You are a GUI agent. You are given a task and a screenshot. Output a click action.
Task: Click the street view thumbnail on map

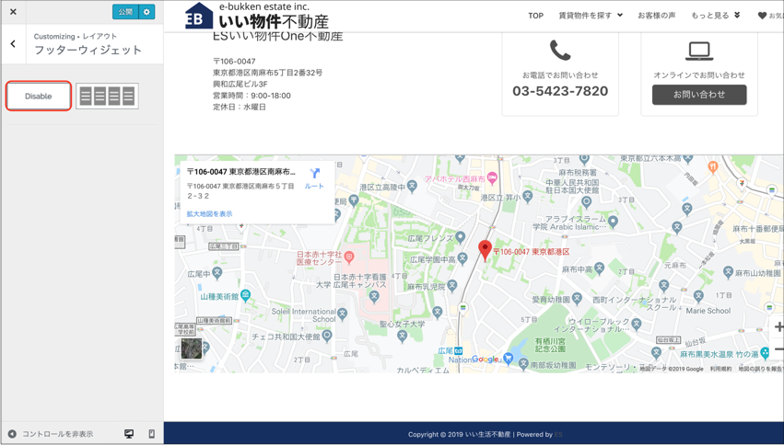point(191,348)
